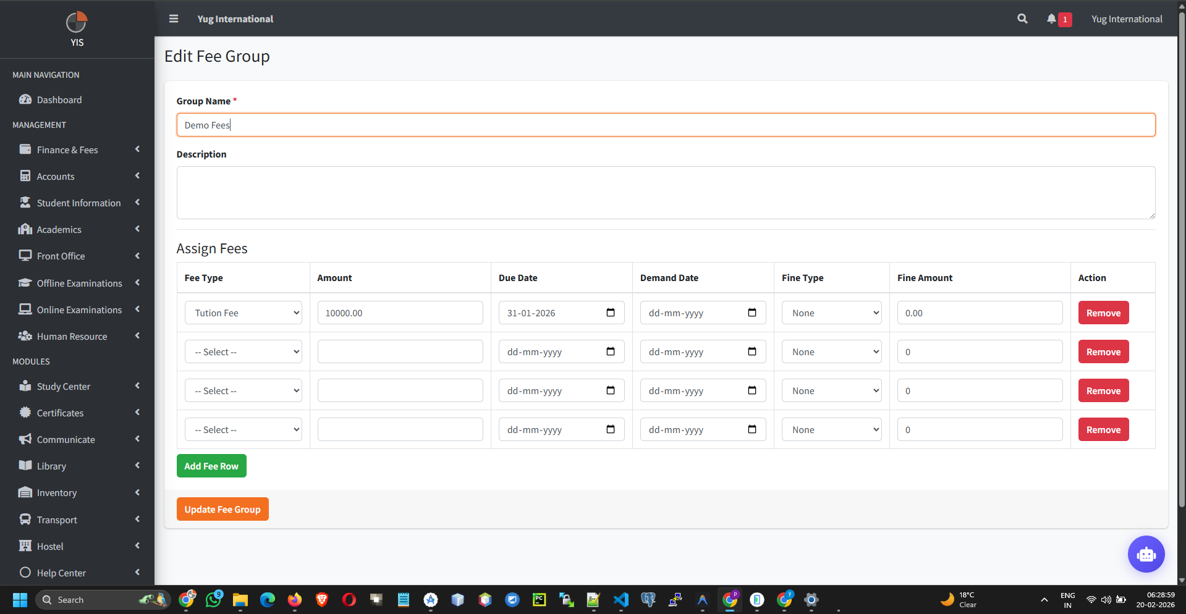This screenshot has width=1186, height=614.
Task: Open the Certificates section in sidebar
Action: (60, 413)
